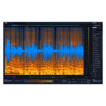Select the grab hand tool
The height and width of the screenshot is (106, 106).
coord(37,77)
